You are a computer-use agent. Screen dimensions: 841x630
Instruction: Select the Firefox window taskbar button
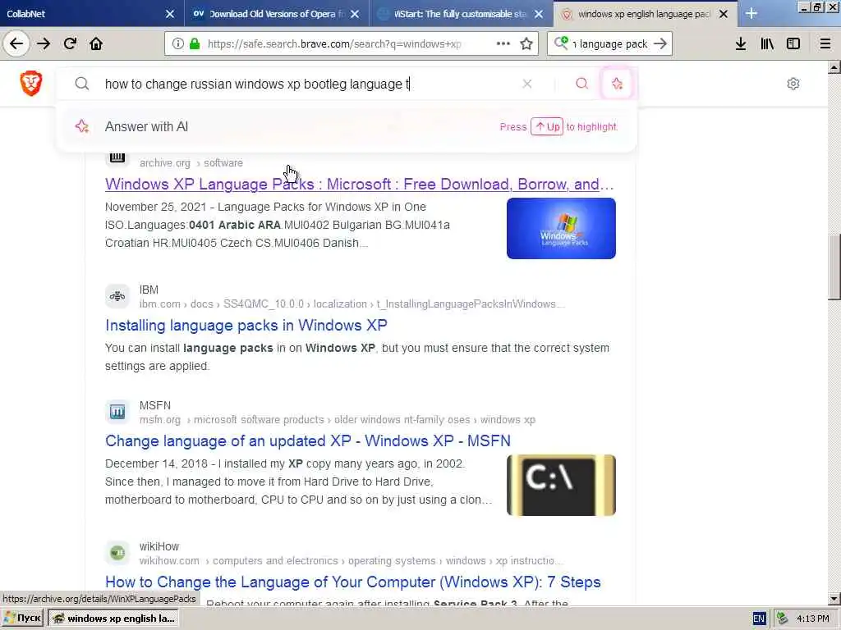[x=113, y=619]
